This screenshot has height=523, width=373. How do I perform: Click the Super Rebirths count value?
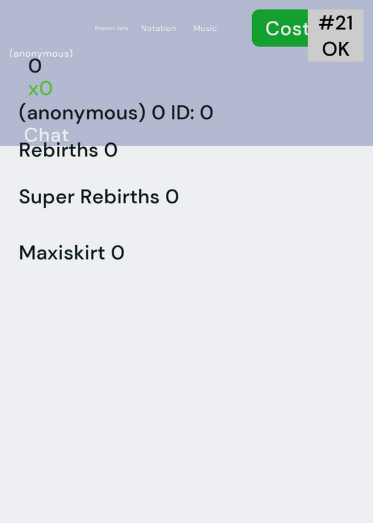click(x=172, y=197)
